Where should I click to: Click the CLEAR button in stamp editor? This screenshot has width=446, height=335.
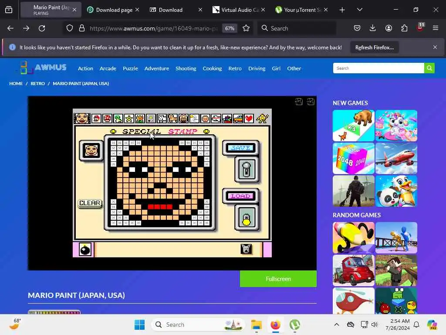[x=90, y=203]
